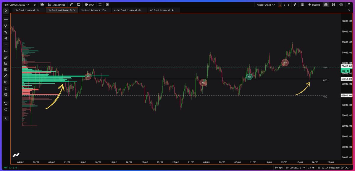
Task: Close the btc/usd coinbase 2H tab
Action: pos(75,10)
